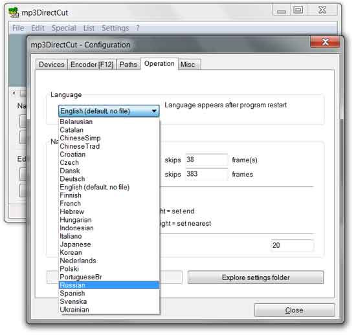Click the input field showing 20

(293, 245)
